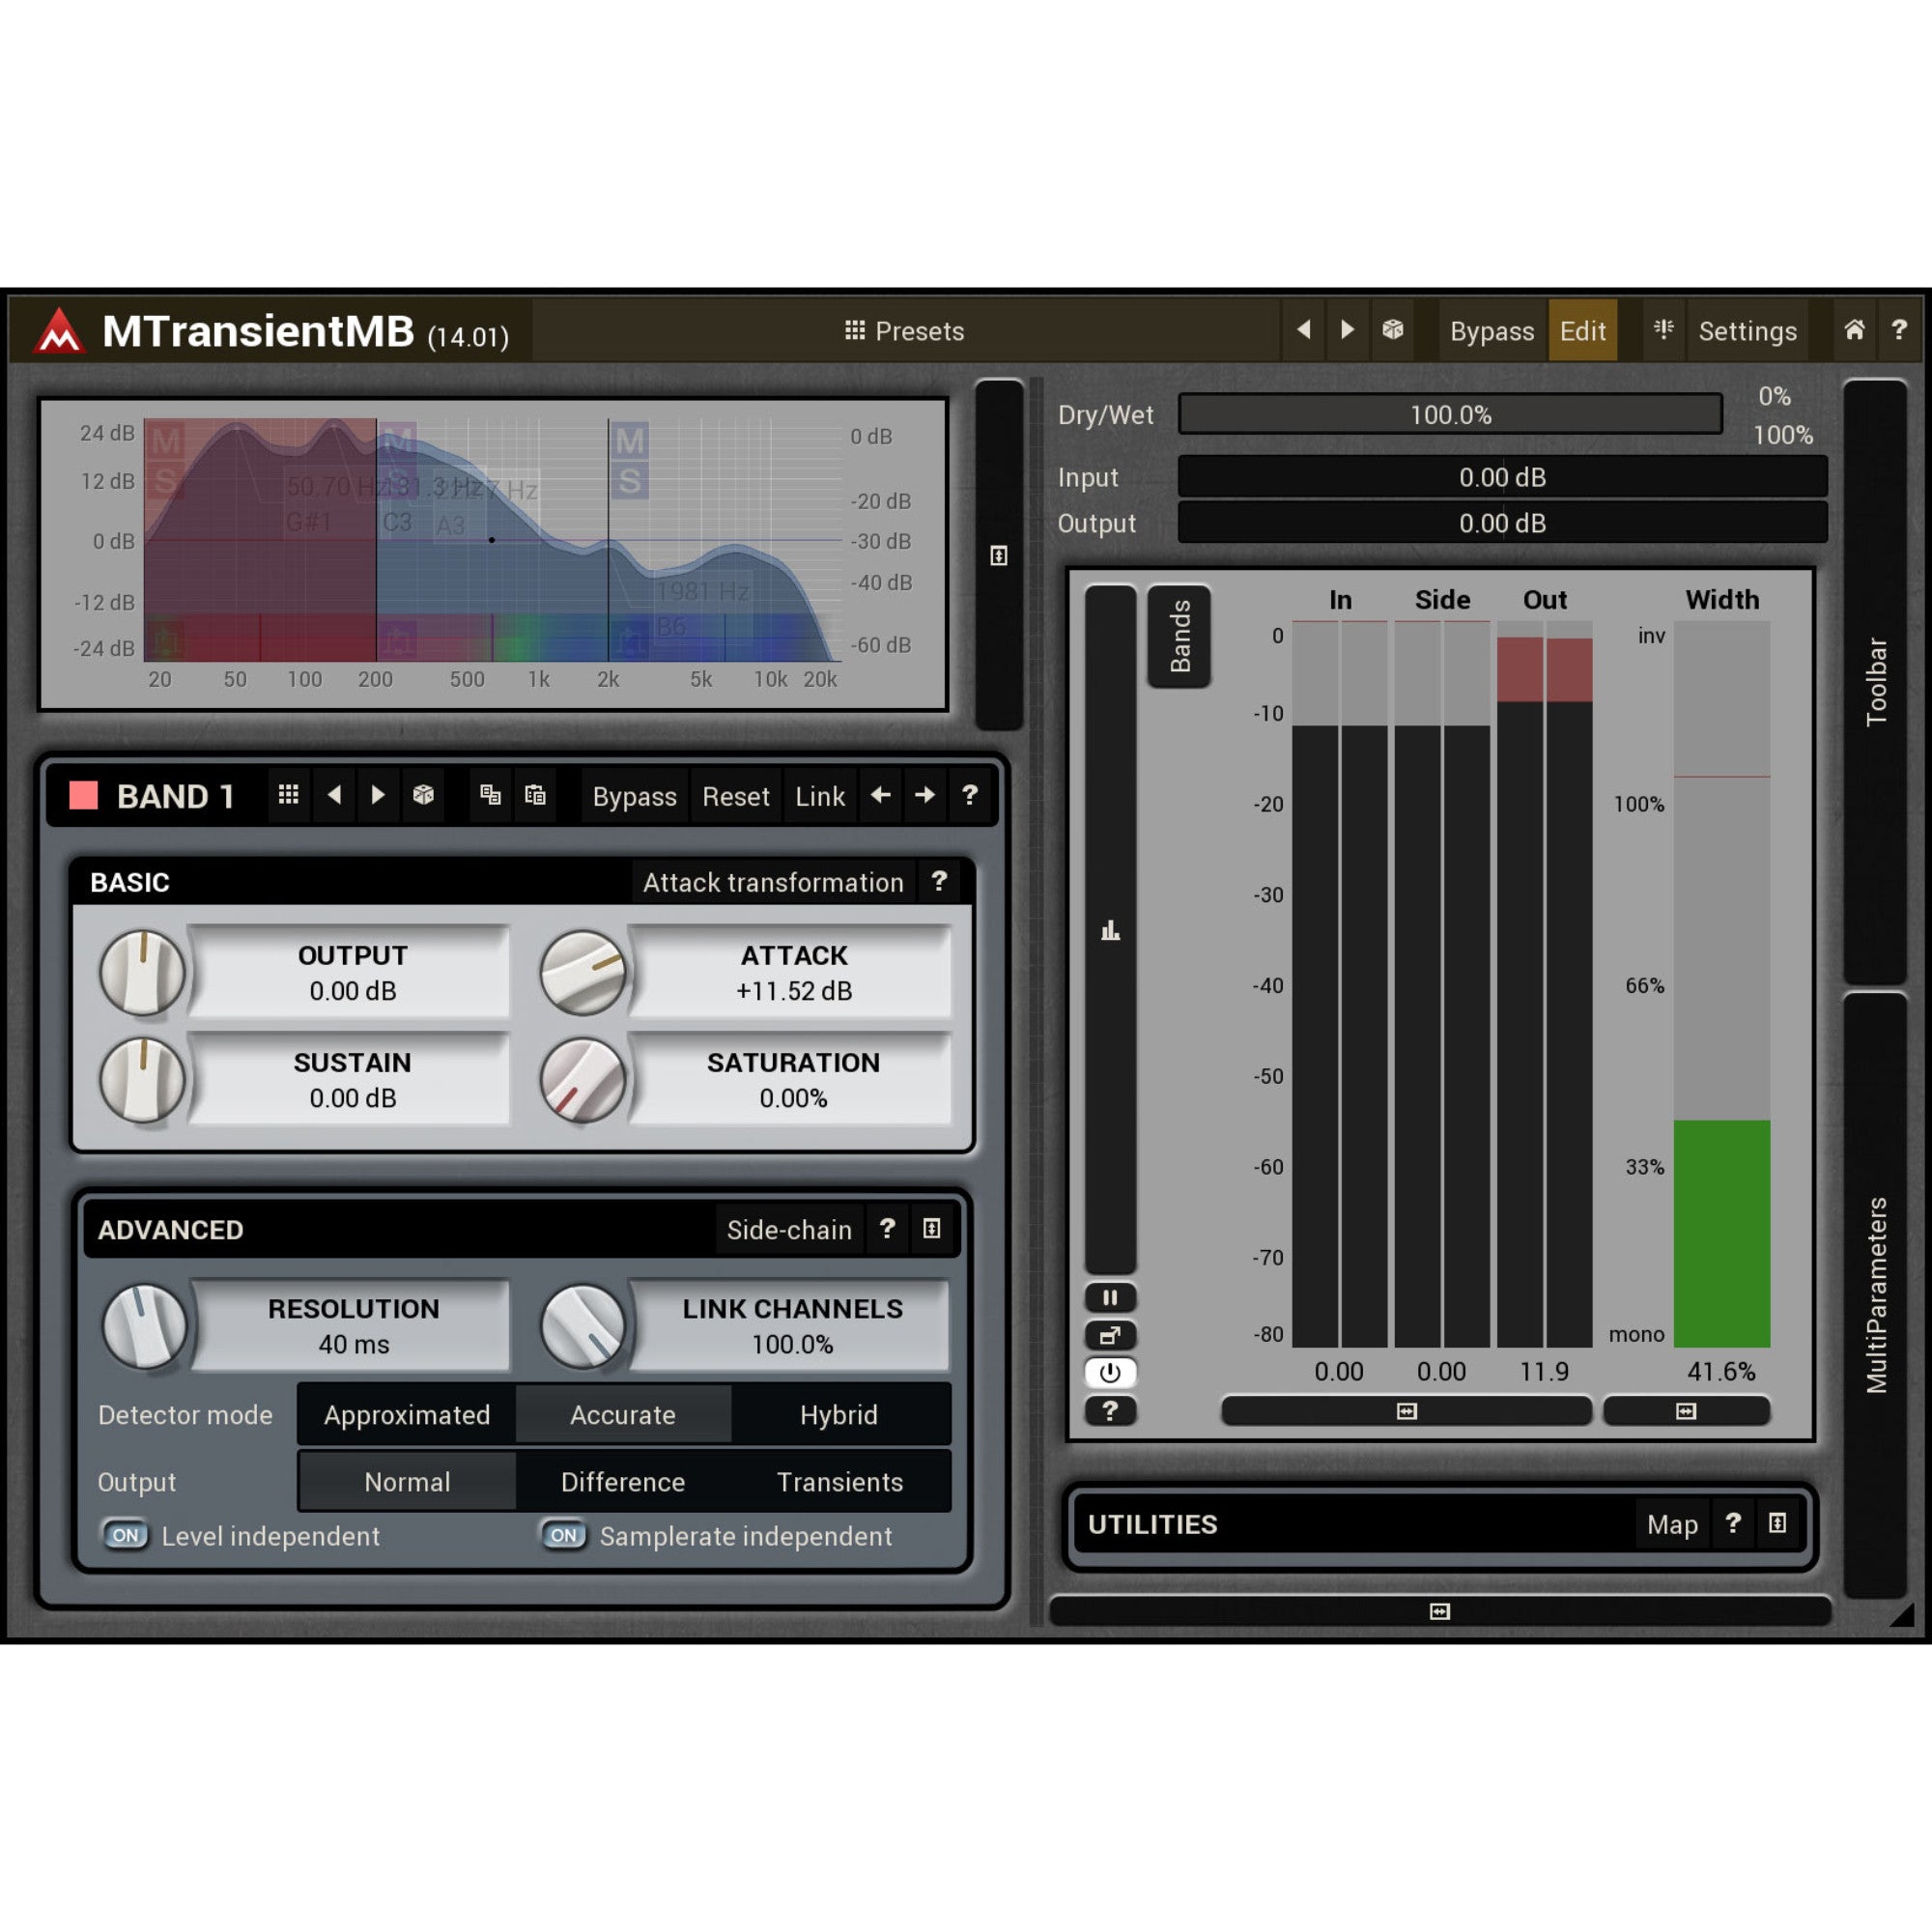Go to next preset in top bar
Viewport: 1932px width, 1932px height.
(x=1347, y=330)
